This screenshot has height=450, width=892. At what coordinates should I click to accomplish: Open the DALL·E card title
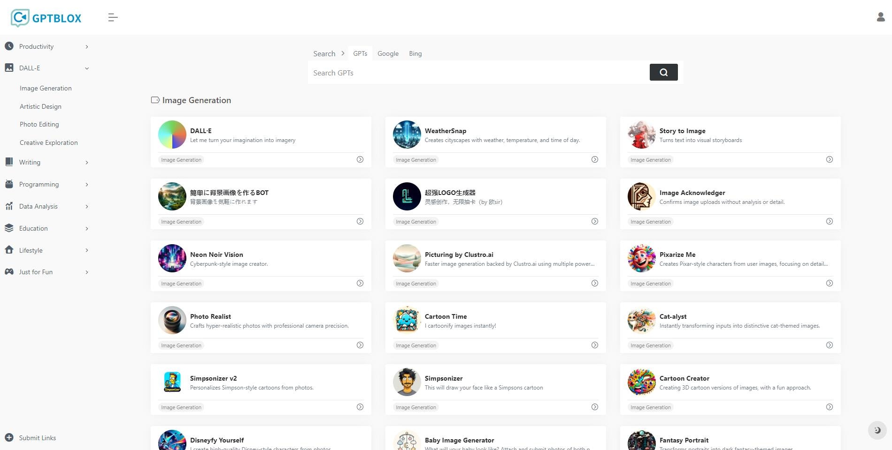(x=200, y=131)
